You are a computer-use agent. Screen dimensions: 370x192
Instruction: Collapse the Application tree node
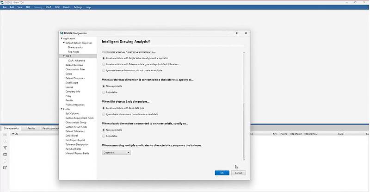pos(61,38)
